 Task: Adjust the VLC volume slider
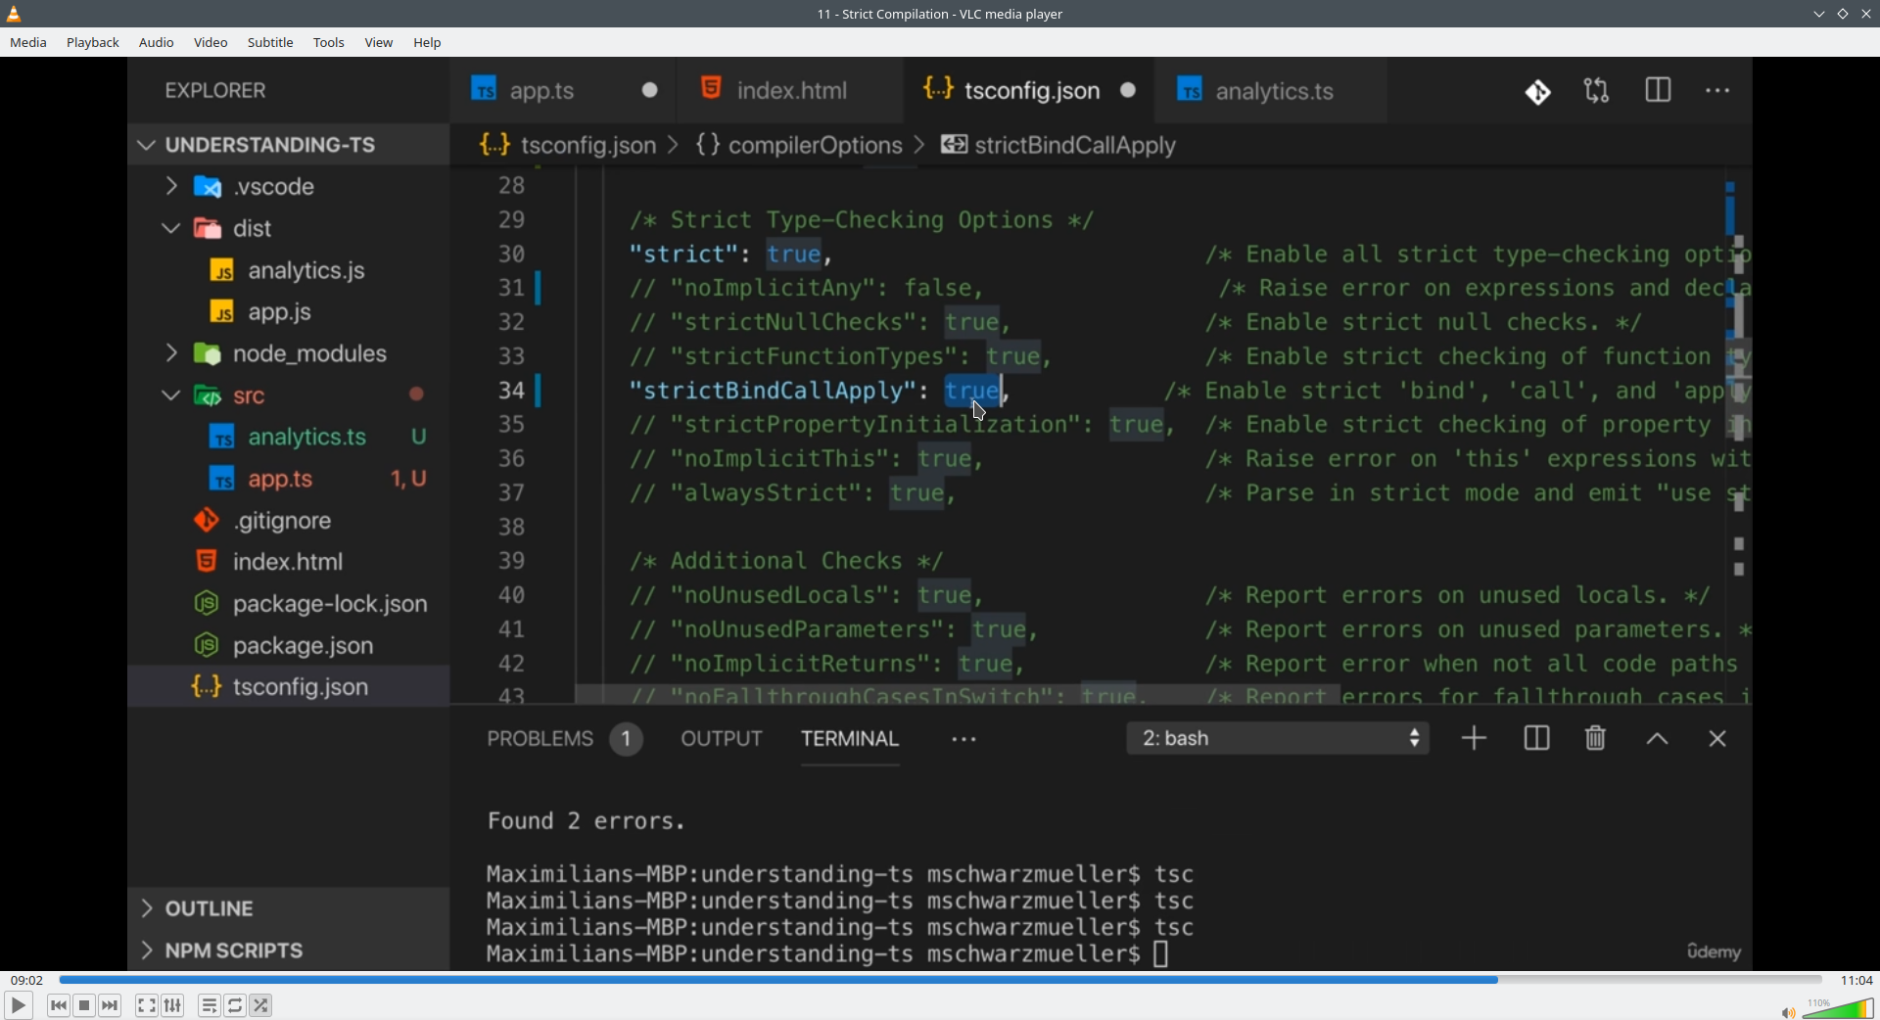click(x=1838, y=1008)
